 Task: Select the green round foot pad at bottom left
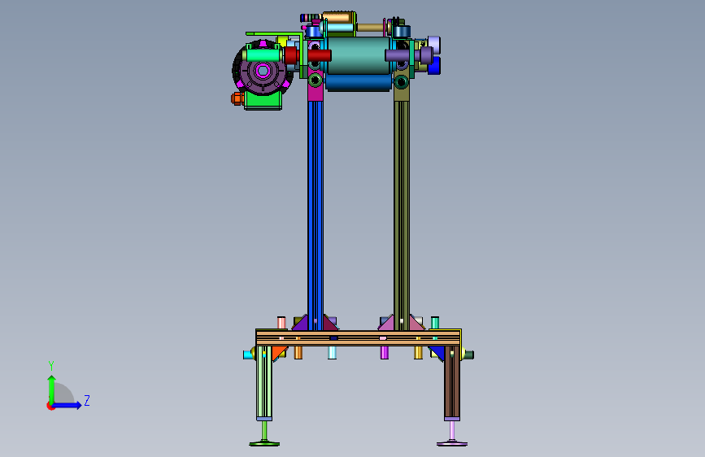pos(264,444)
